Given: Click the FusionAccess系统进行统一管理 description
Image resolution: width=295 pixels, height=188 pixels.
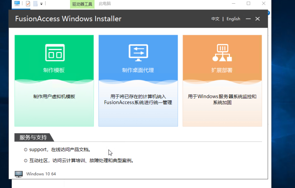Looking at the screenshot, I should pyautogui.click(x=138, y=103).
